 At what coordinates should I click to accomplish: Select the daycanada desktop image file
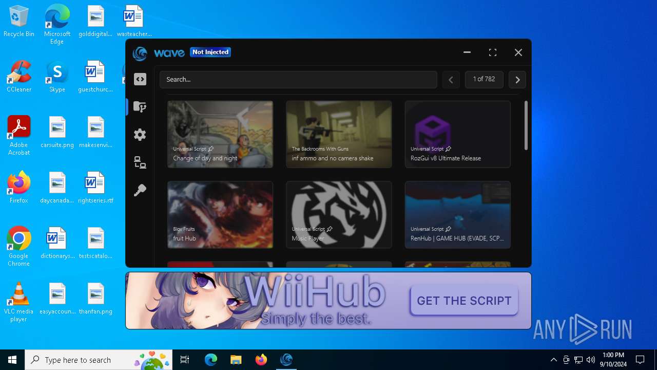57,188
